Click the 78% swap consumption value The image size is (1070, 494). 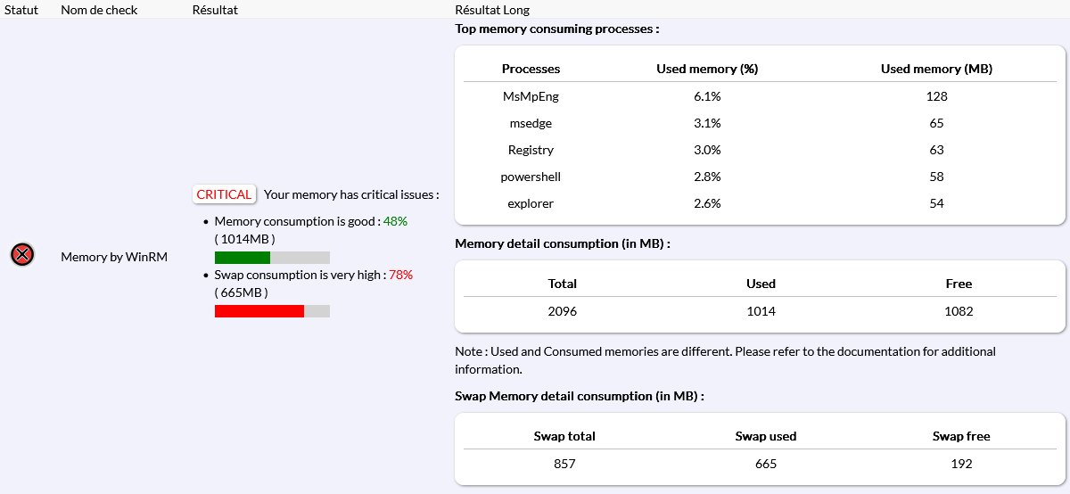tap(400, 275)
